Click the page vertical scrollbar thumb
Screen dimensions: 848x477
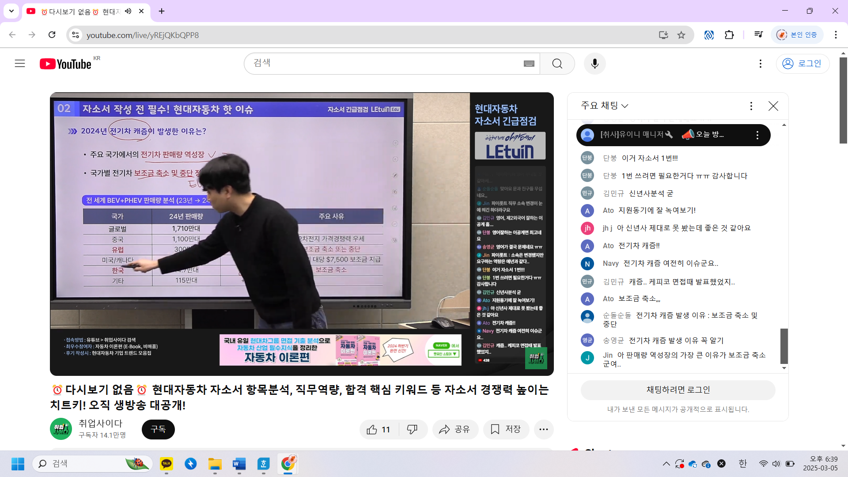click(x=843, y=100)
